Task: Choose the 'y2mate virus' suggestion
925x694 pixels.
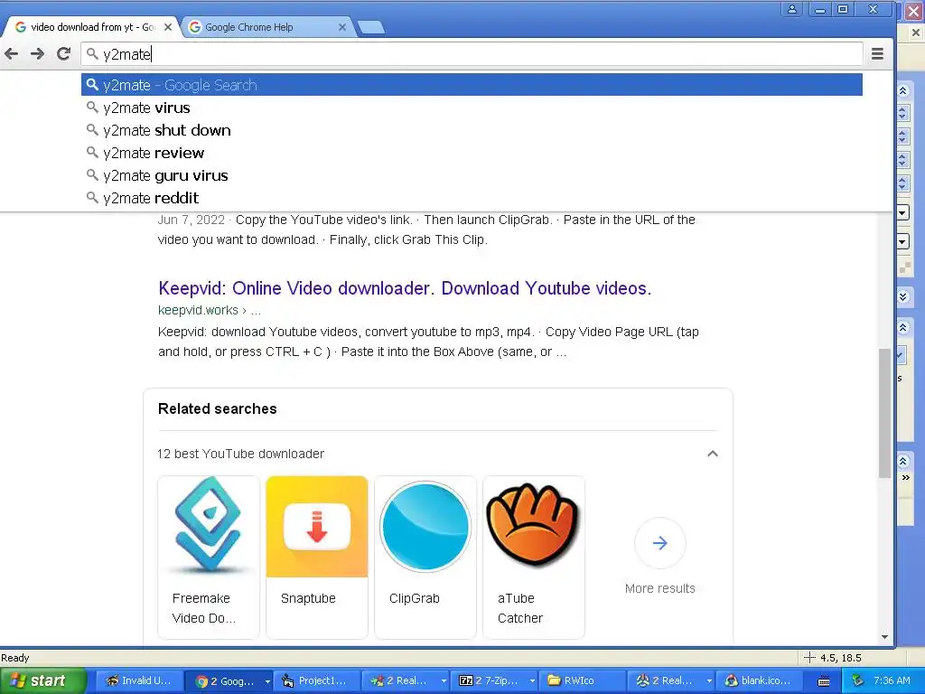Action: coord(472,108)
